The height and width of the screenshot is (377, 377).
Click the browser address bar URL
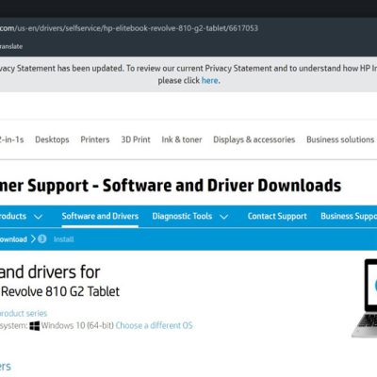129,28
